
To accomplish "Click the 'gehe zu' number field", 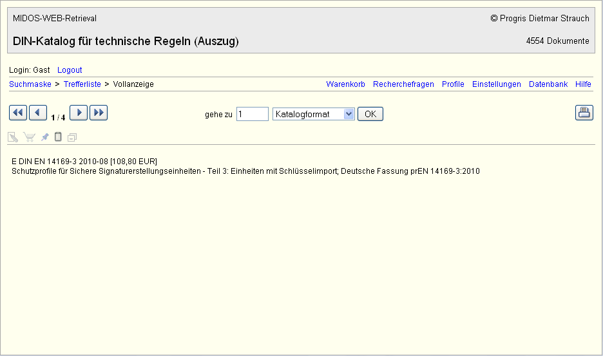I will tap(252, 114).
